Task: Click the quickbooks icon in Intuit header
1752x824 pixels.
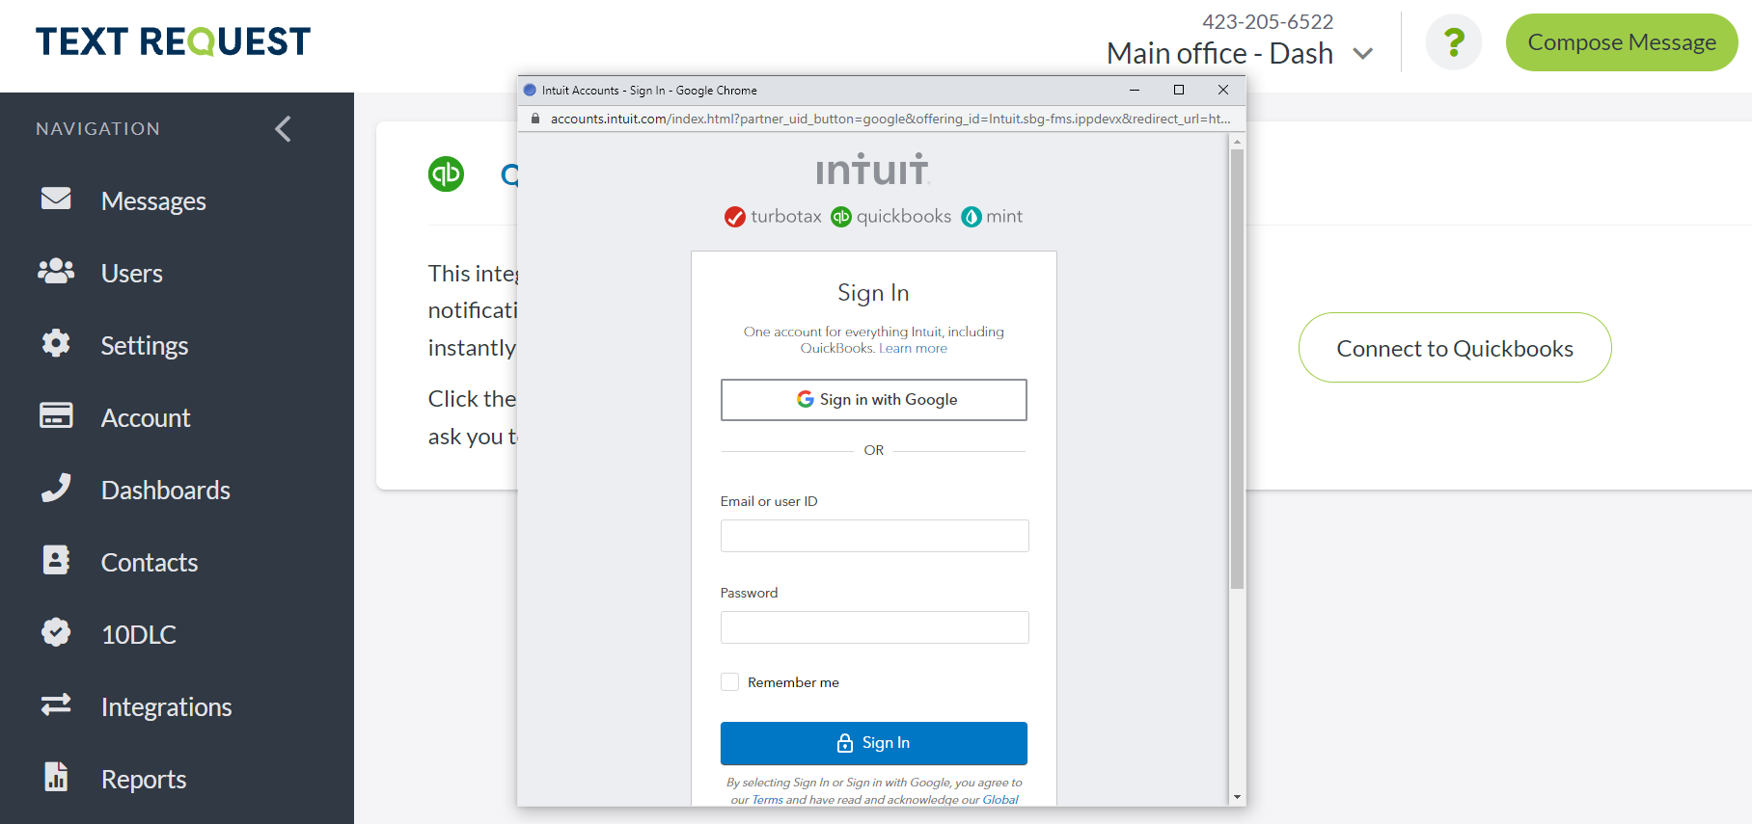Action: pos(841,217)
